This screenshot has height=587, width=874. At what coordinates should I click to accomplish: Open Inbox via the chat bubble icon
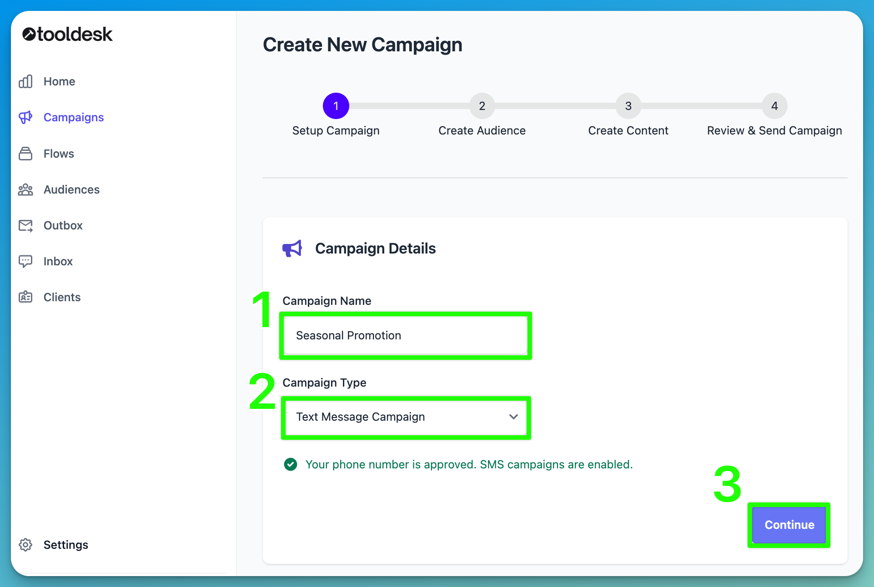click(26, 261)
